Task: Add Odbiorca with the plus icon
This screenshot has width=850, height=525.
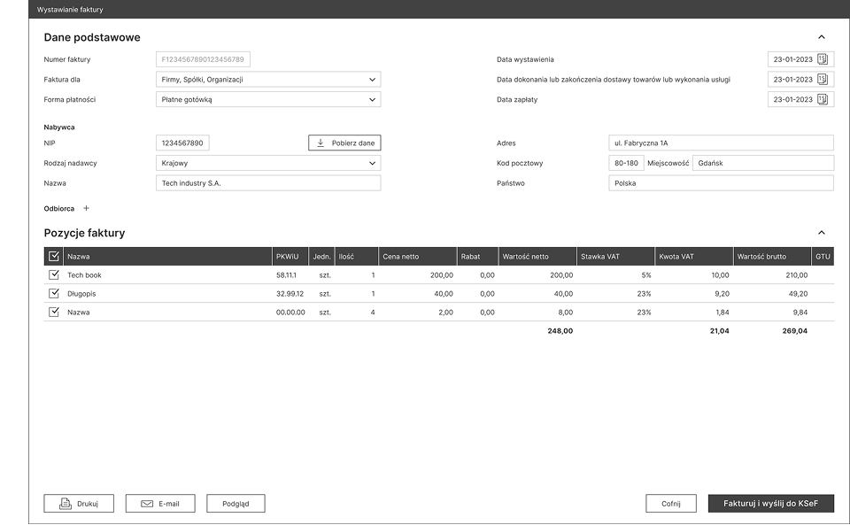Action: coord(86,208)
